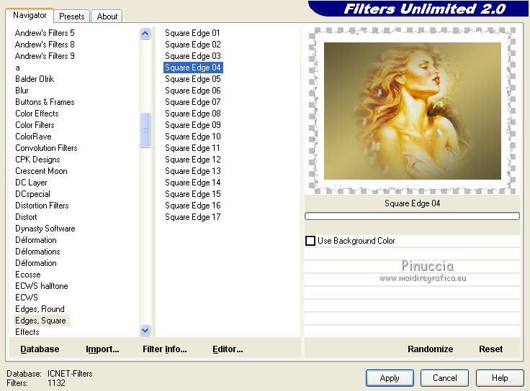Switch to the Navigator tab
The image size is (530, 391).
(x=30, y=15)
